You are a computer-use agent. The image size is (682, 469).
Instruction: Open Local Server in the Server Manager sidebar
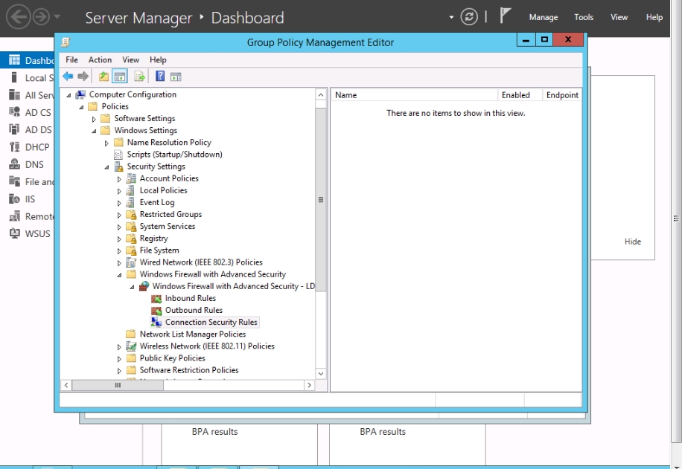point(31,78)
